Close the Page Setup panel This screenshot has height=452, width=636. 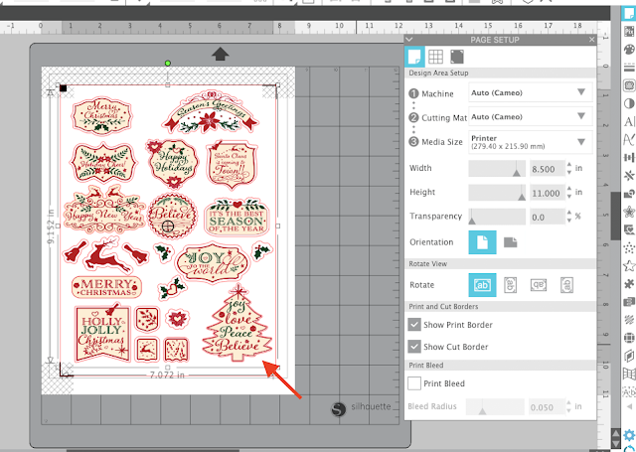point(592,40)
